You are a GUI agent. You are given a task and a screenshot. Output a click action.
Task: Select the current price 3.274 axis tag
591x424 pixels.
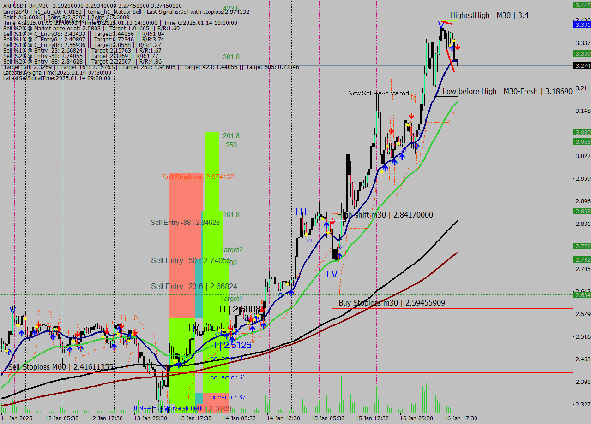(582, 66)
